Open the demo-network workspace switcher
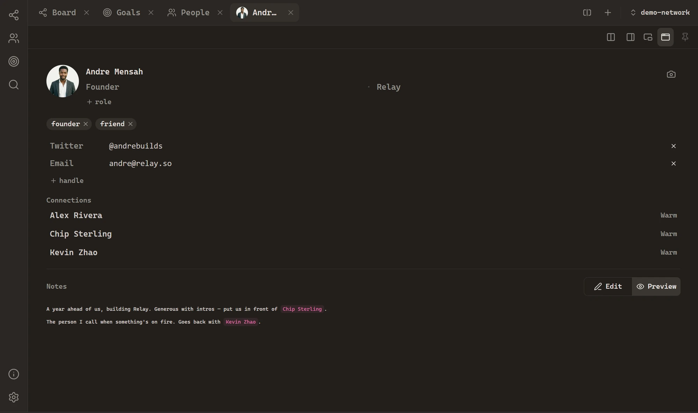 (x=660, y=13)
